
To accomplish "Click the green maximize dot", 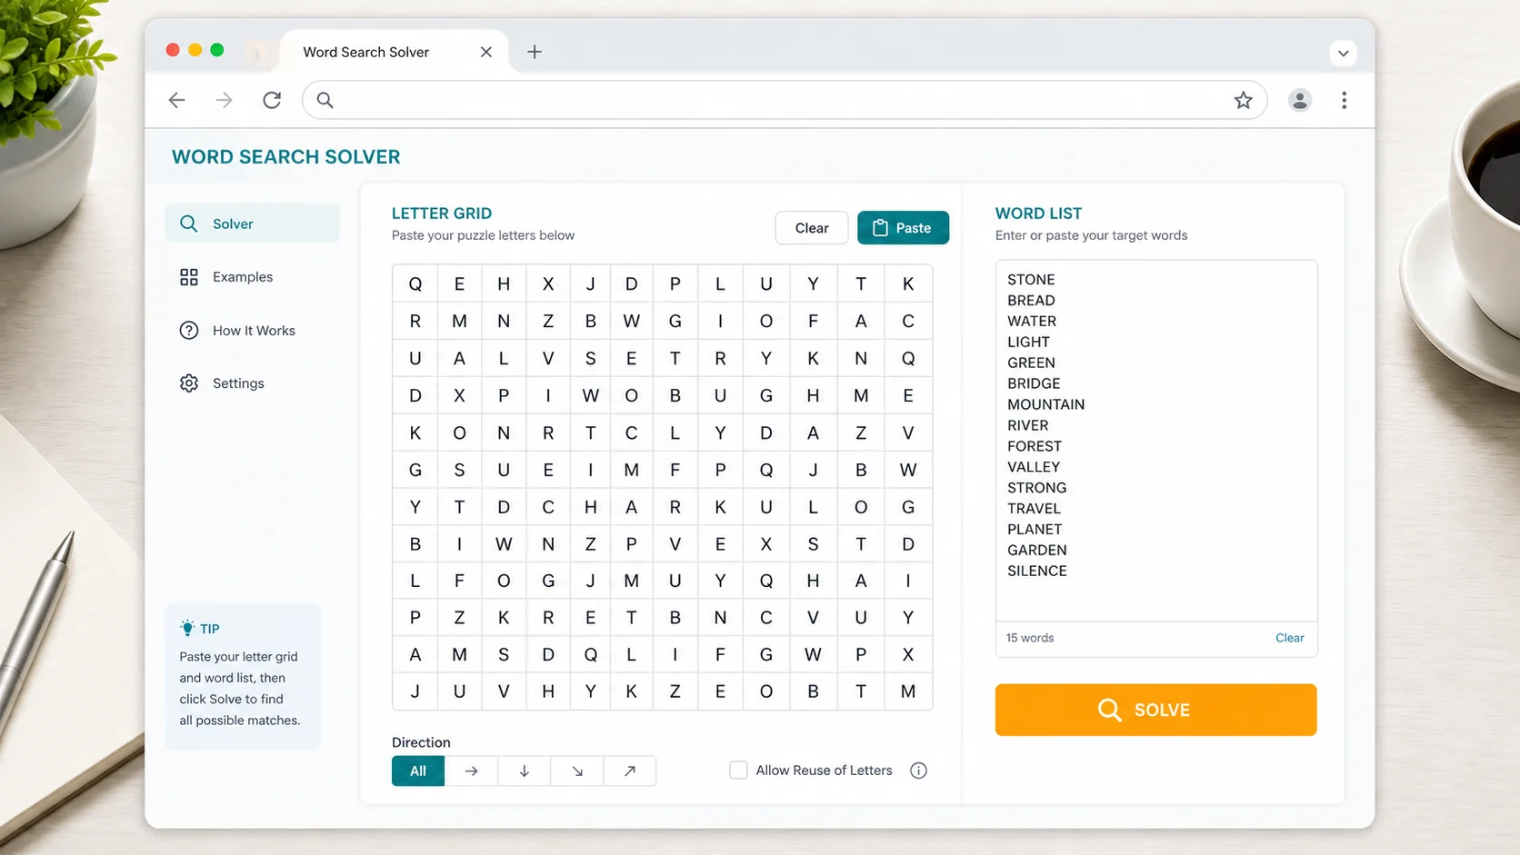I will click(x=216, y=50).
